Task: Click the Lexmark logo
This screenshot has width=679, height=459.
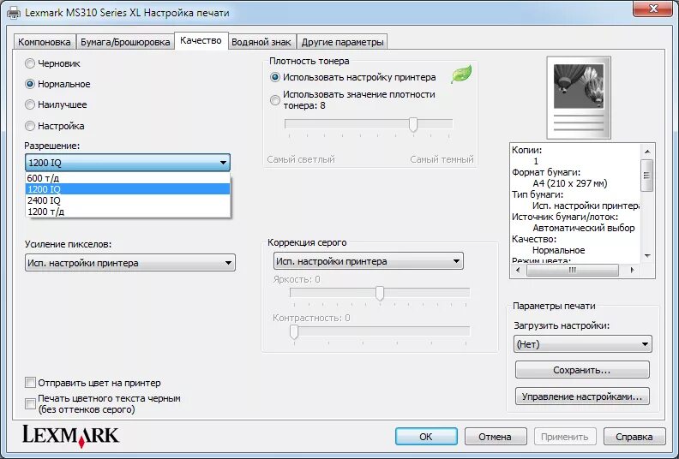Action: (x=70, y=435)
